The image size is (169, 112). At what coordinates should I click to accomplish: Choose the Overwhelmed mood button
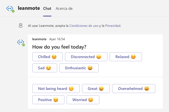(134, 89)
